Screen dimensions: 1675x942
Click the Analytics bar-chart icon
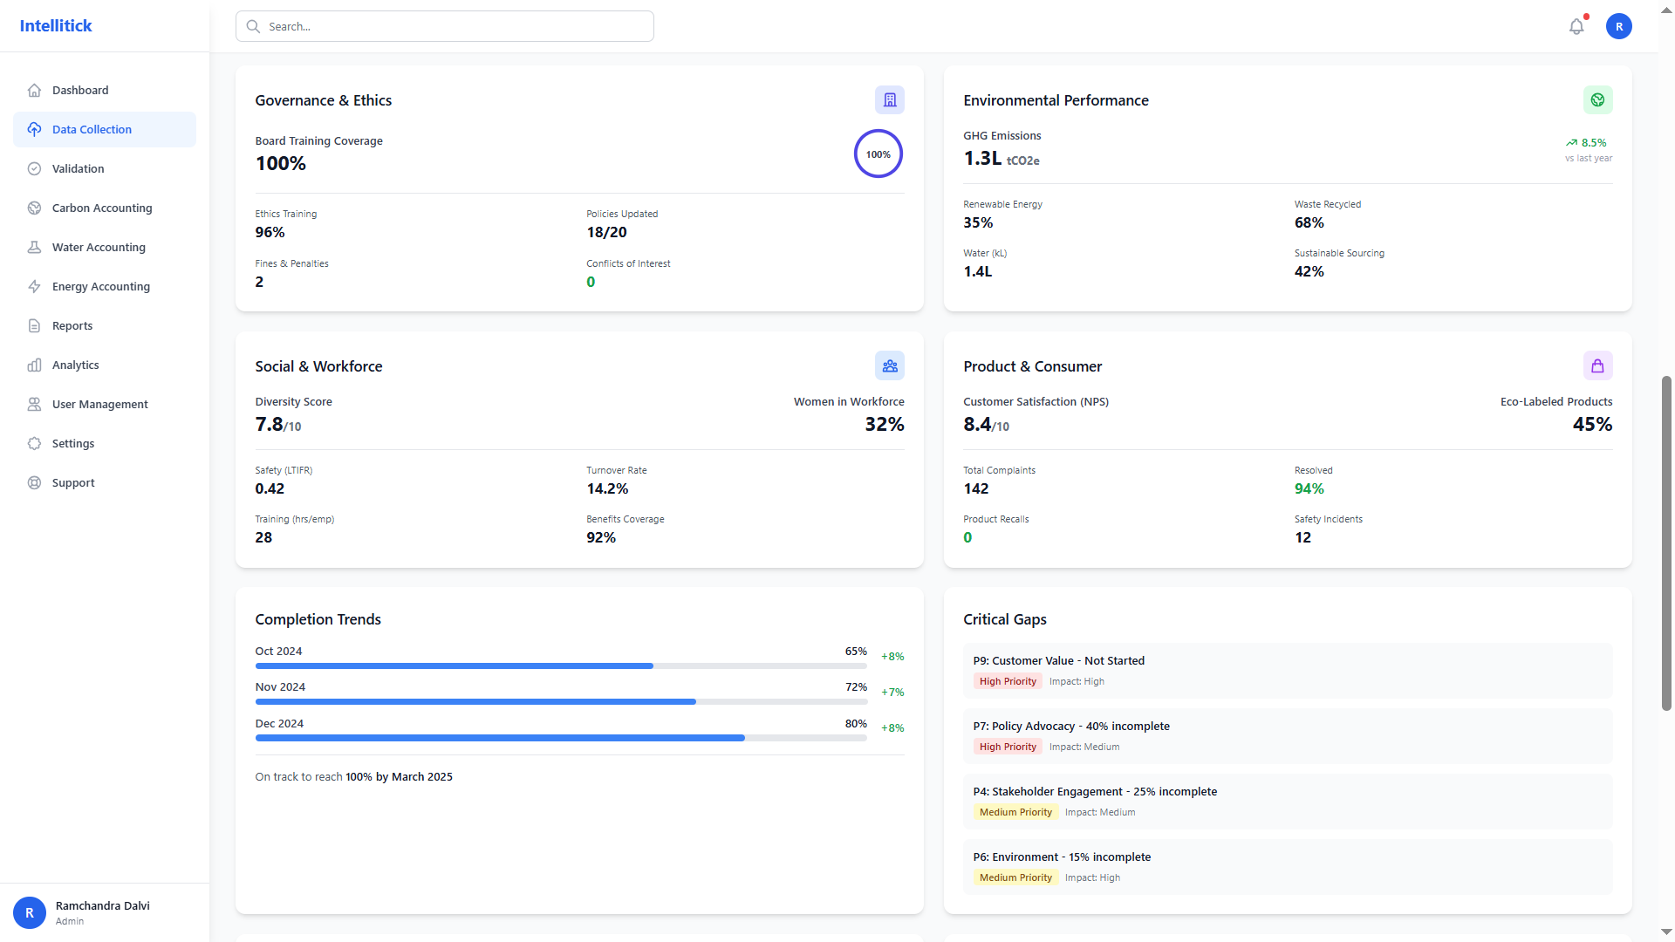coord(34,365)
